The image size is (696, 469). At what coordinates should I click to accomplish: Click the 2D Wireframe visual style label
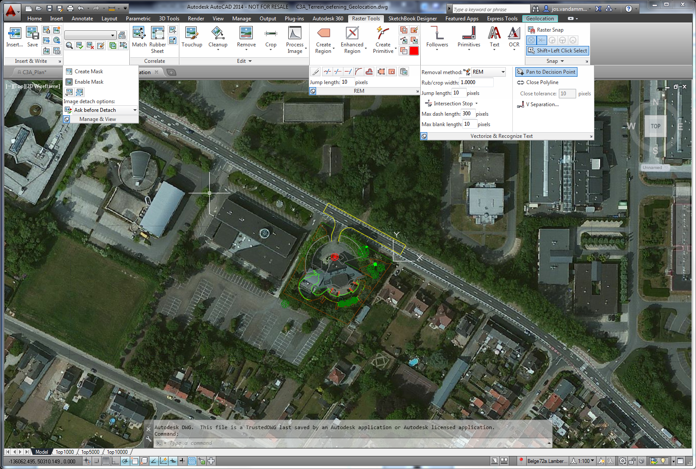point(42,86)
